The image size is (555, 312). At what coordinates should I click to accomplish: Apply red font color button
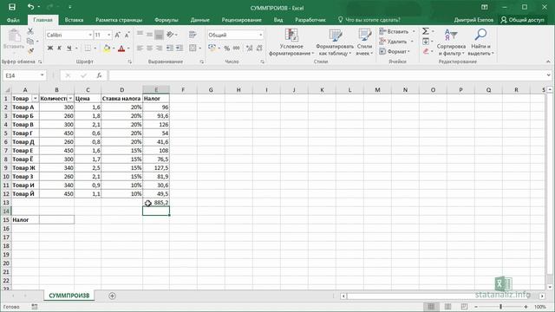121,49
